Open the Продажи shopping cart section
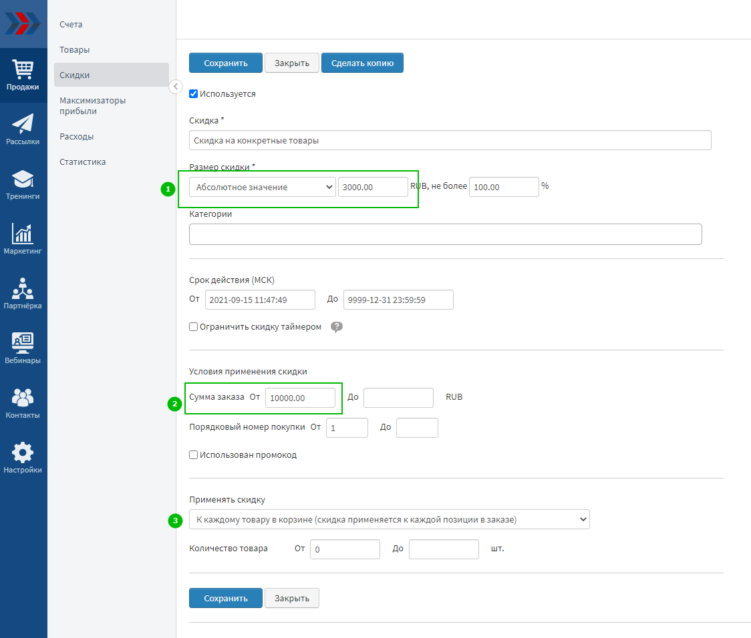This screenshot has width=751, height=638. click(x=23, y=75)
